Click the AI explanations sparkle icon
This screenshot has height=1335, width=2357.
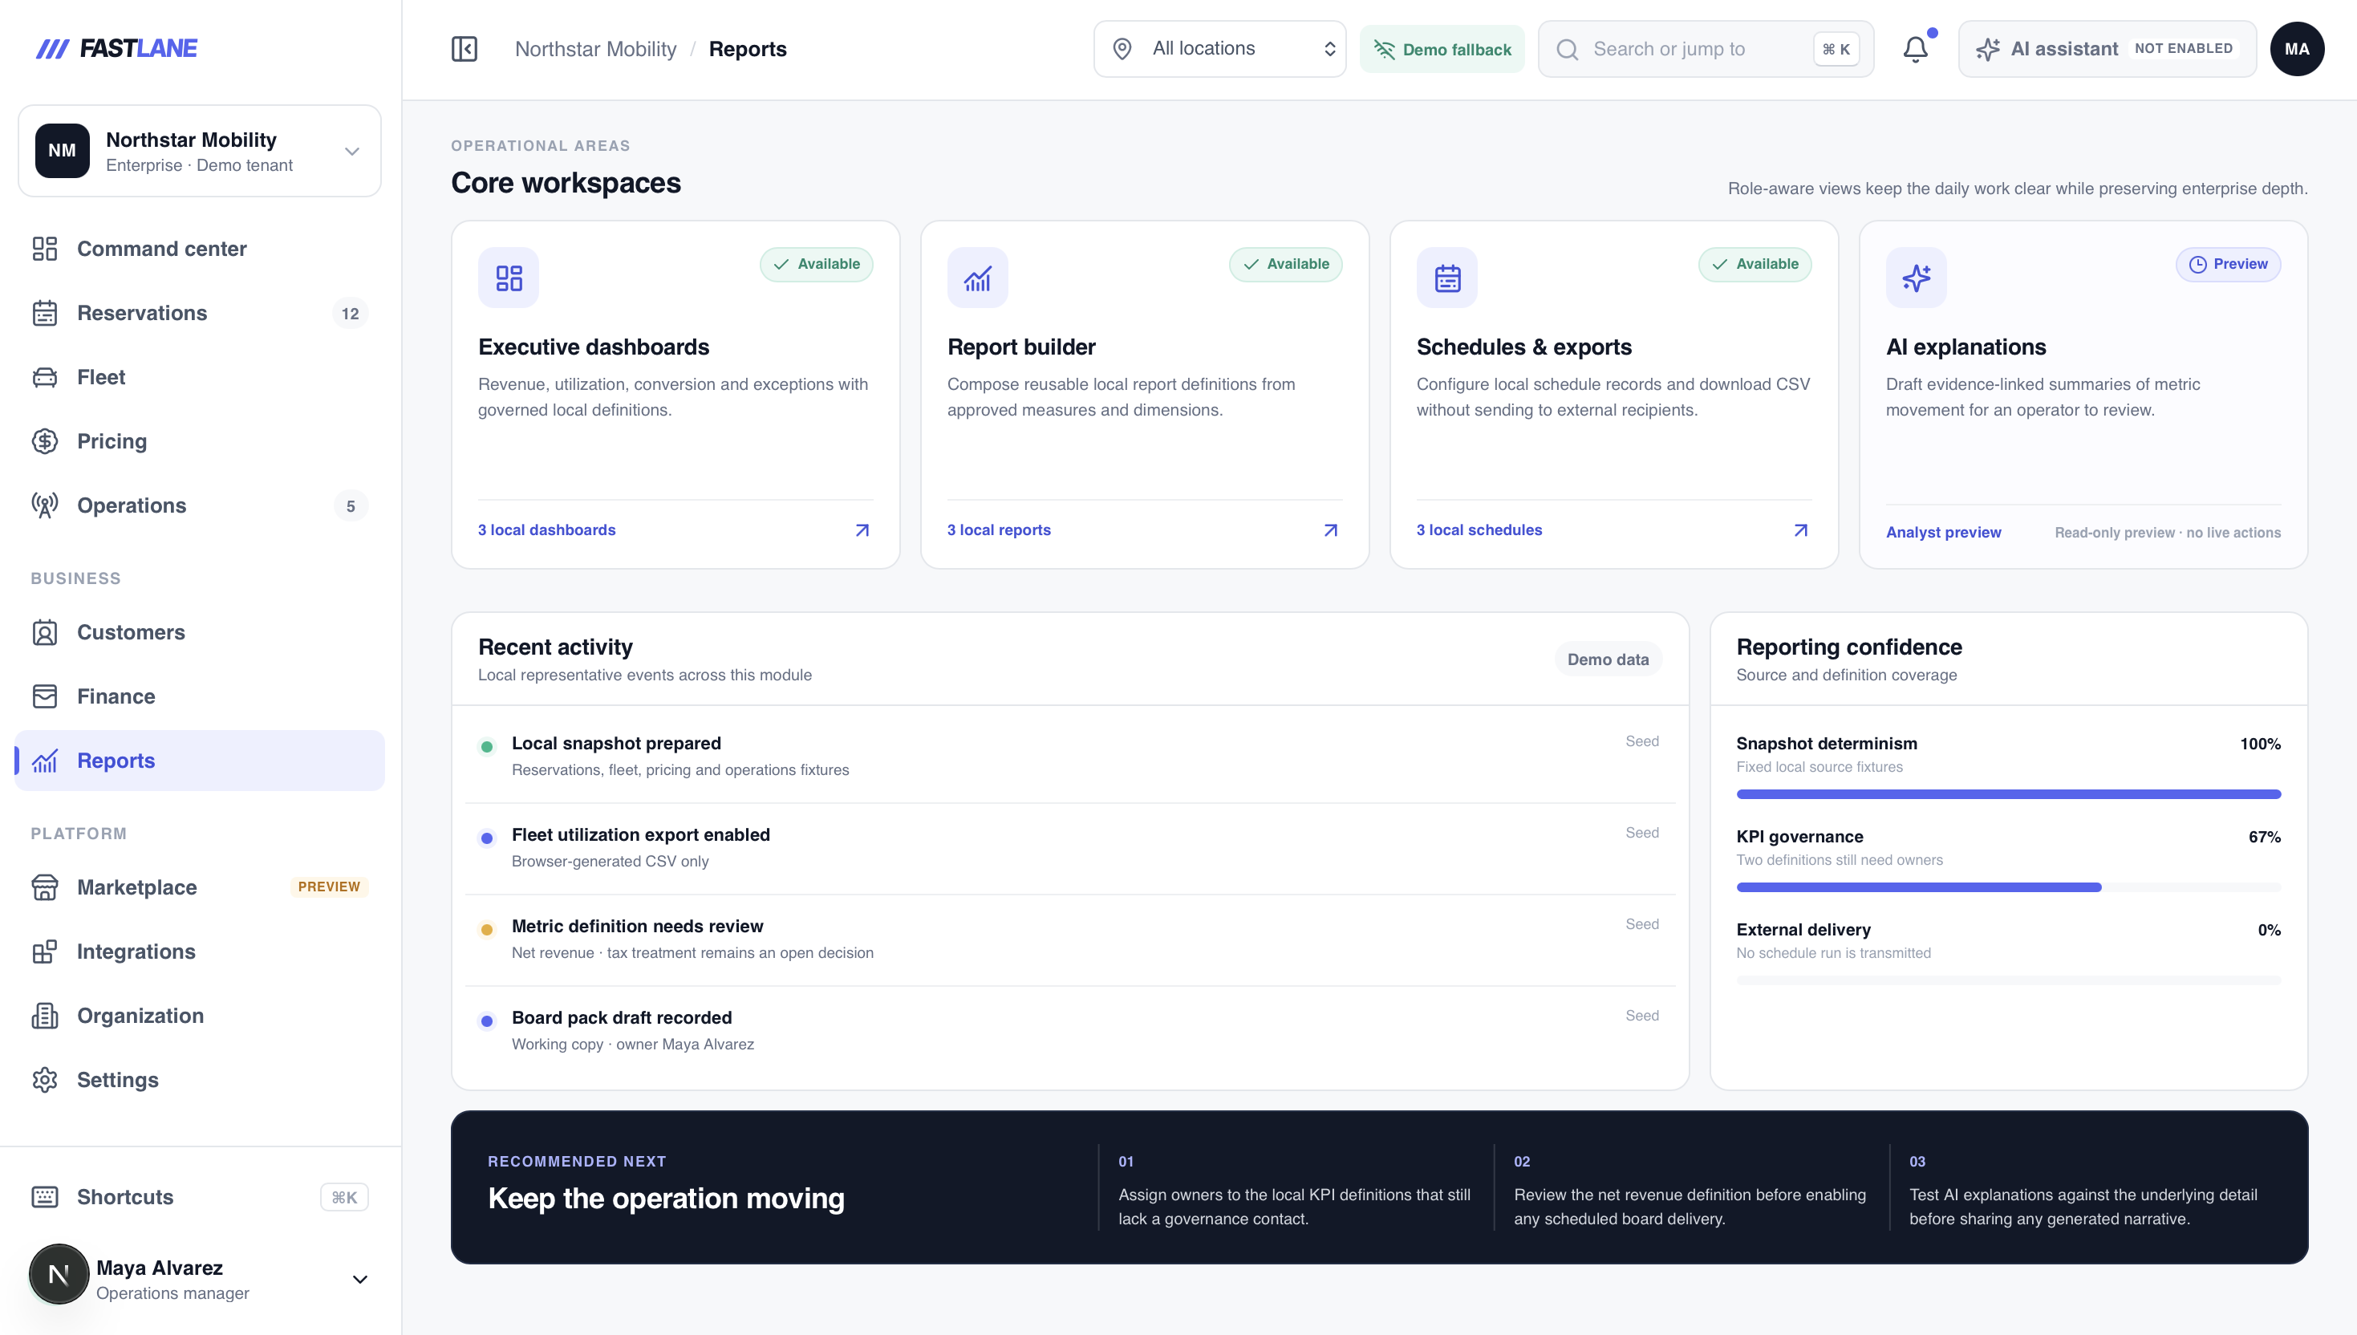click(1916, 278)
